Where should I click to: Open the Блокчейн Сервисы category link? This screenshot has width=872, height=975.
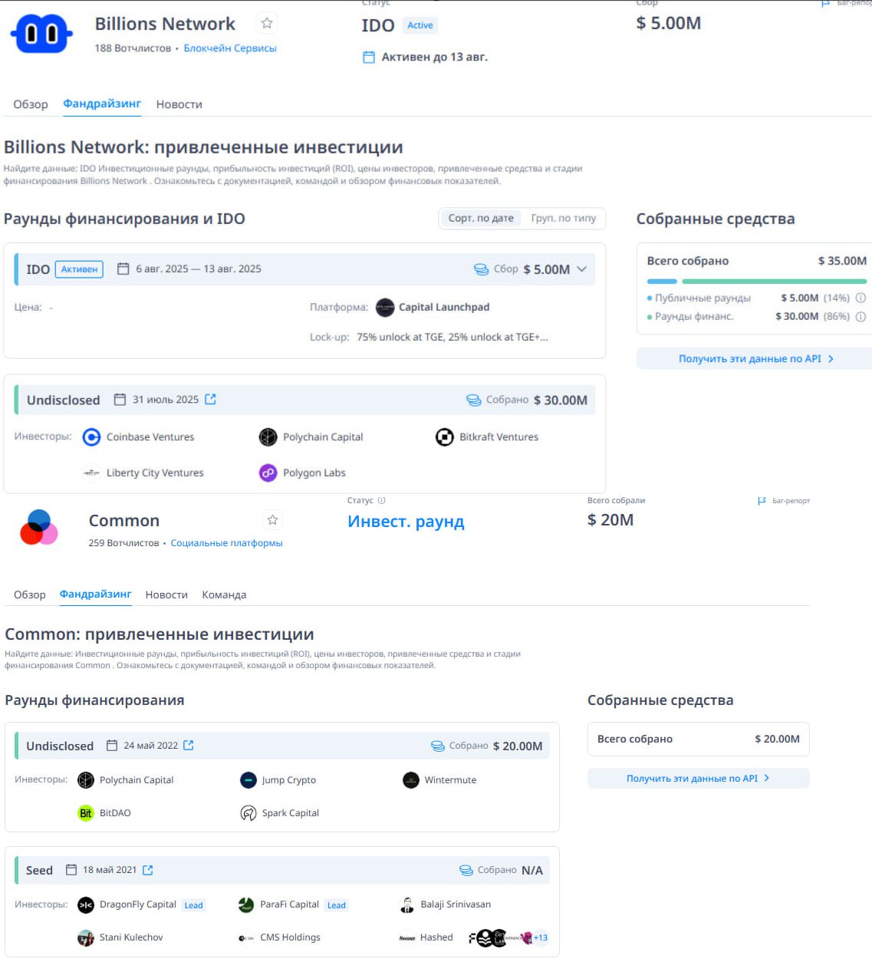[230, 48]
